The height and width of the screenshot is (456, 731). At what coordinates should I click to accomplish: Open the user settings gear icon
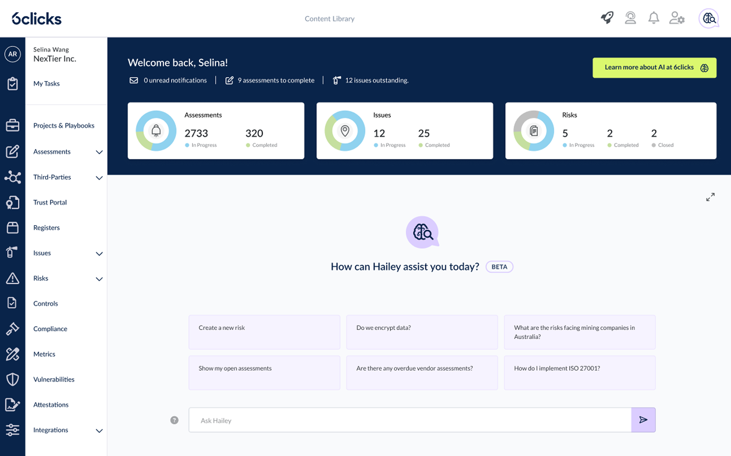[x=677, y=18]
